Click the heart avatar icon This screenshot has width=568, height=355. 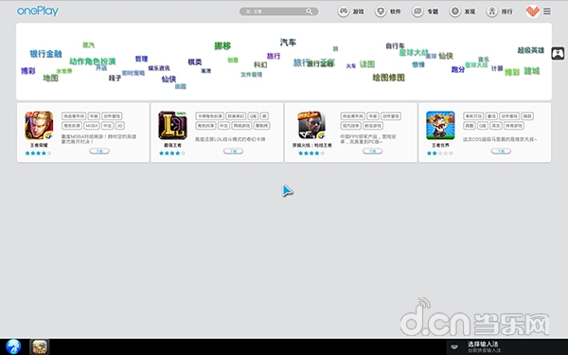click(x=532, y=11)
